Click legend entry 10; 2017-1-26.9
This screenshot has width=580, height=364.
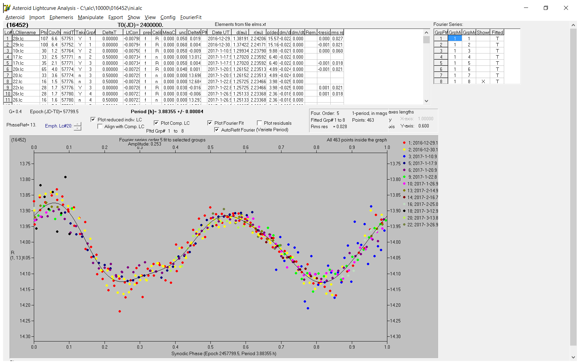[420, 184]
